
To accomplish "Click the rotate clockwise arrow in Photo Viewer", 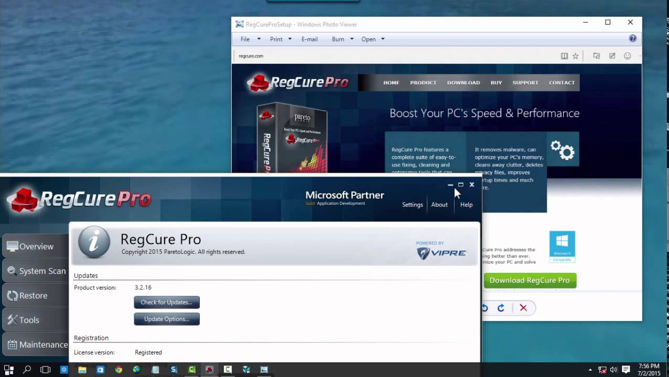I will 501,308.
